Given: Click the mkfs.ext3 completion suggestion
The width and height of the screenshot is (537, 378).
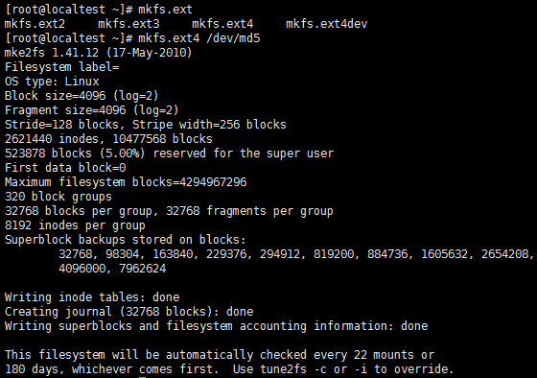Looking at the screenshot, I should (x=128, y=24).
